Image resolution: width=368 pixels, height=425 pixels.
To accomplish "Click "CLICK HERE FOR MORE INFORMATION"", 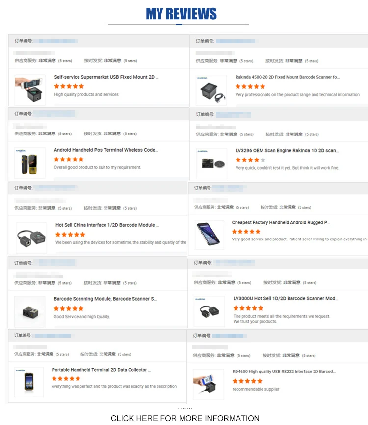I will click(x=185, y=418).
